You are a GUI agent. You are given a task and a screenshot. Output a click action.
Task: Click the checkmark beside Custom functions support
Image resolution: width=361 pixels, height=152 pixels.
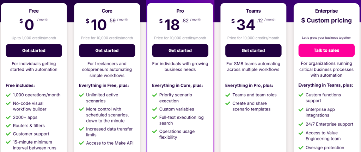(x=301, y=95)
